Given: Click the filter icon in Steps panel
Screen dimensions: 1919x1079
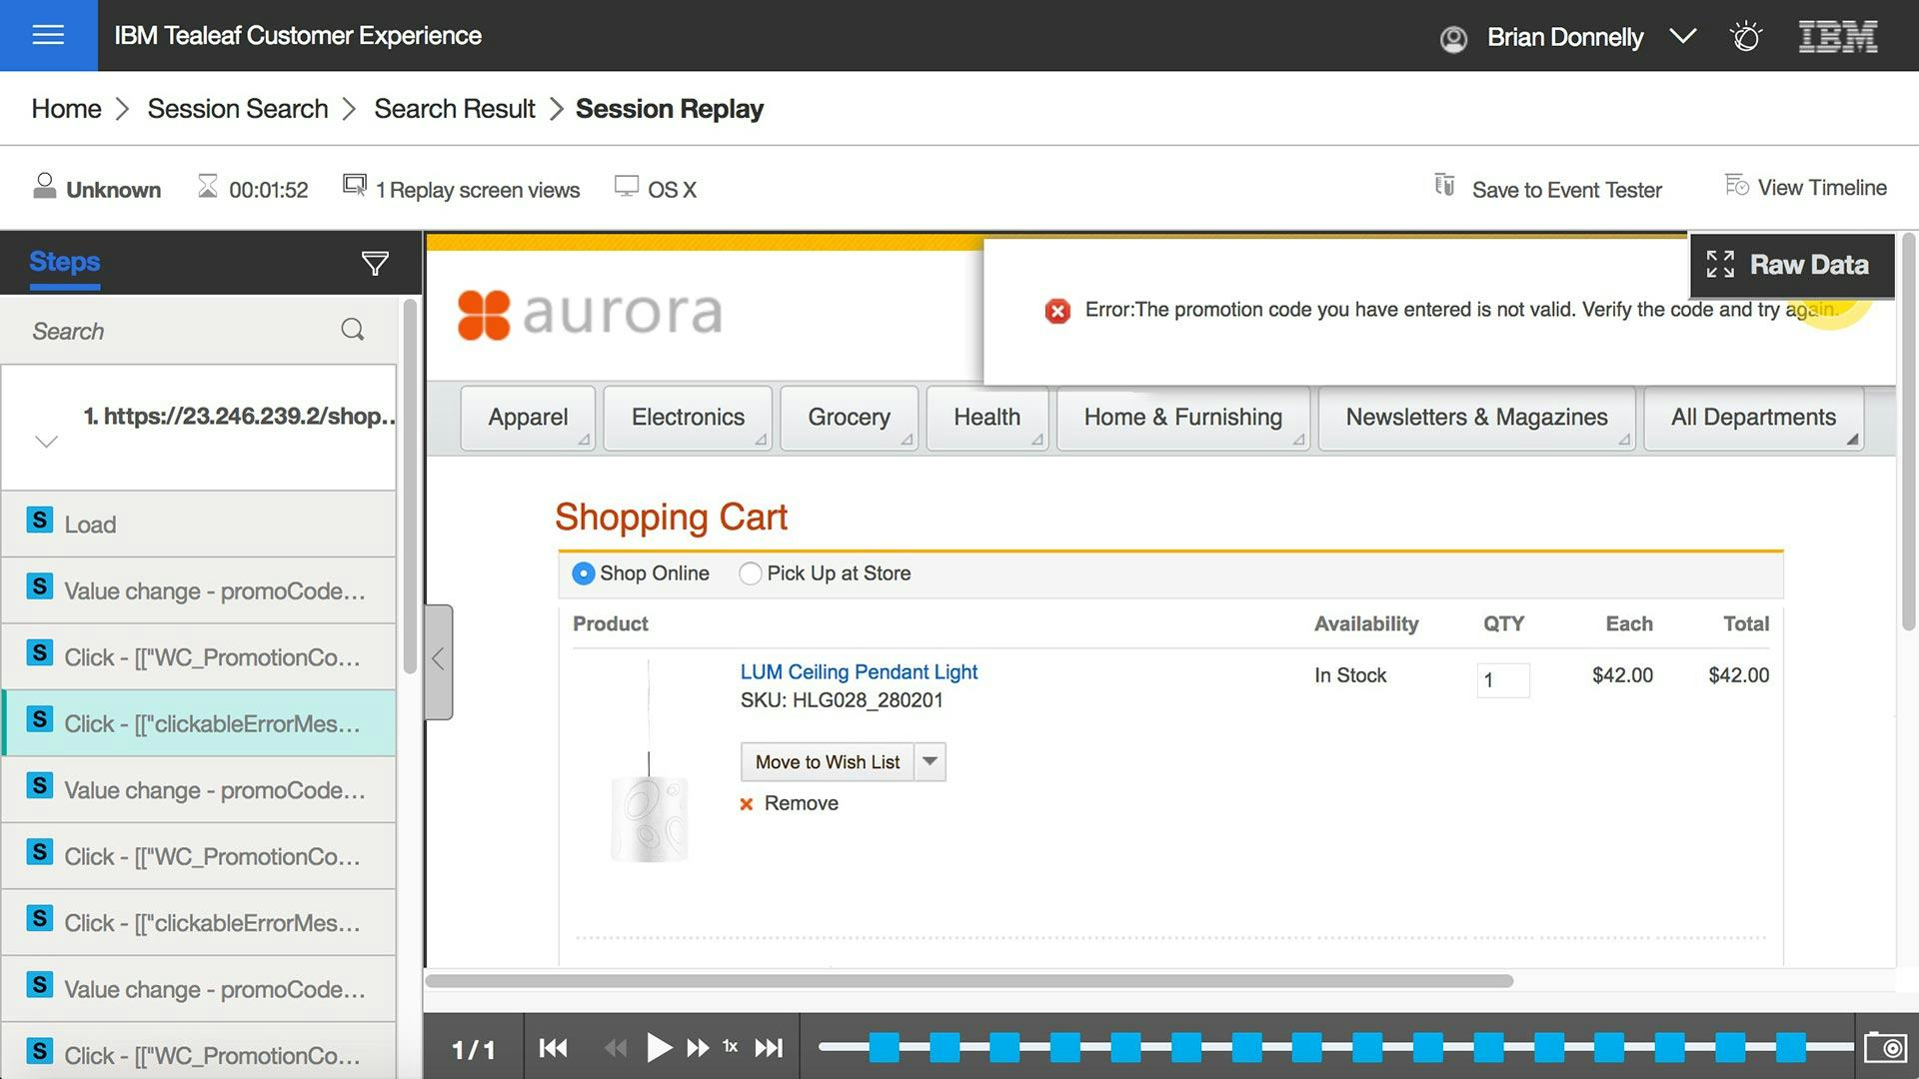Looking at the screenshot, I should [x=375, y=263].
